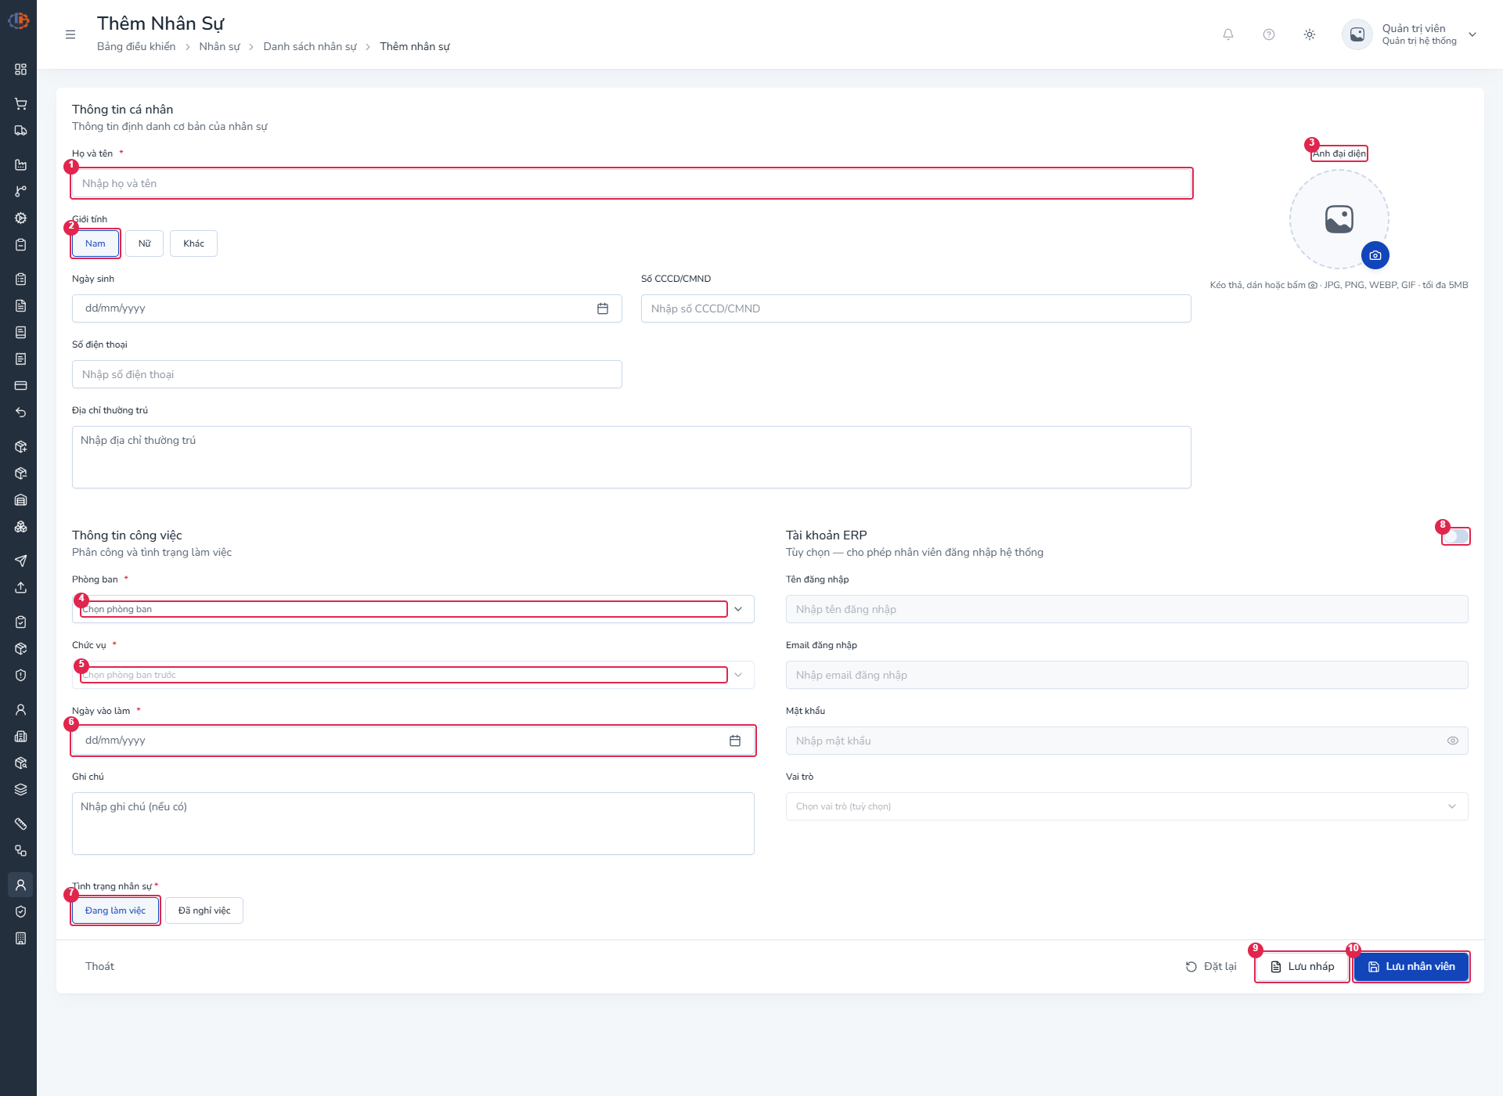Open the calendar picker for Ngày vào làm
The image size is (1503, 1096).
(735, 741)
